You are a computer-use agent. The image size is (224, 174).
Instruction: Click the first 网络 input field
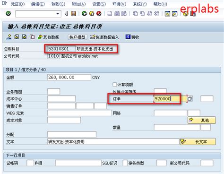pos(171,113)
